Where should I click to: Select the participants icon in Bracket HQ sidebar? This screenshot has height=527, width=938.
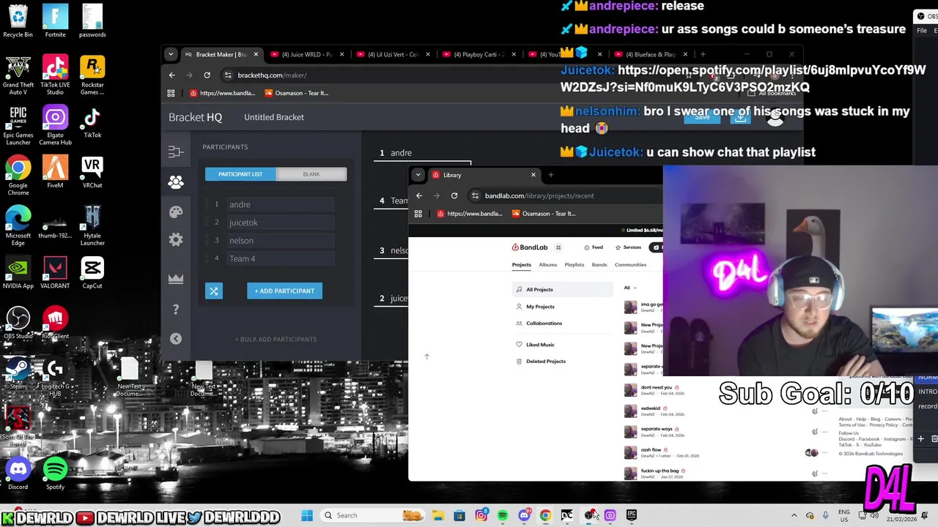pos(176,182)
